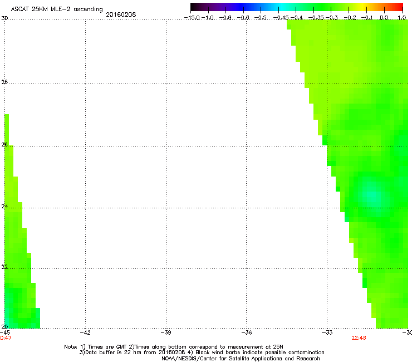
Task: Click longitude axis label -45
Action: point(5,332)
